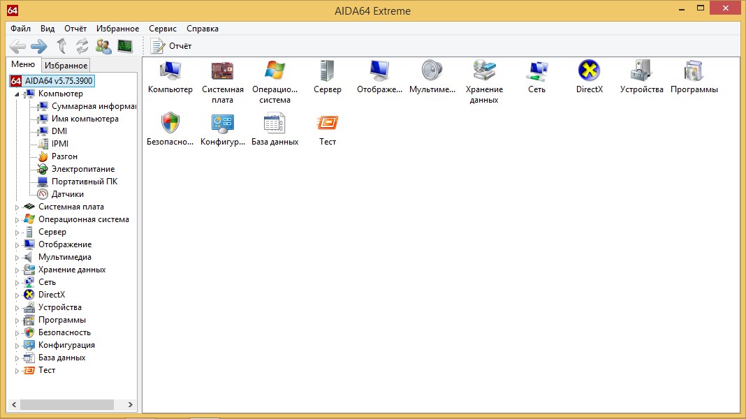746x419 pixels.
Task: Click the right arrow of horizontal scrollbar
Action: tap(131, 404)
